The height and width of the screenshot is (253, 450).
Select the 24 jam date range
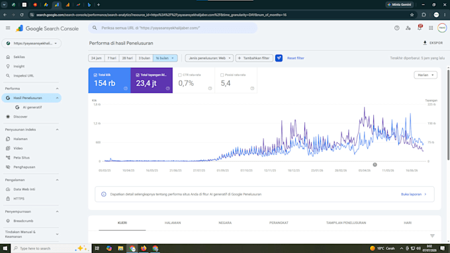click(97, 58)
